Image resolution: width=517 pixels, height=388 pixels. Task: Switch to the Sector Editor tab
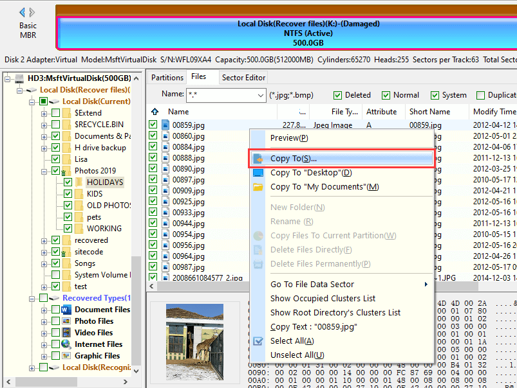click(243, 78)
